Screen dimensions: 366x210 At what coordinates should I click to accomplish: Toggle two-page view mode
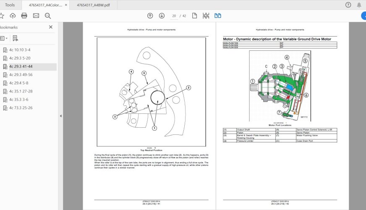click(x=218, y=16)
